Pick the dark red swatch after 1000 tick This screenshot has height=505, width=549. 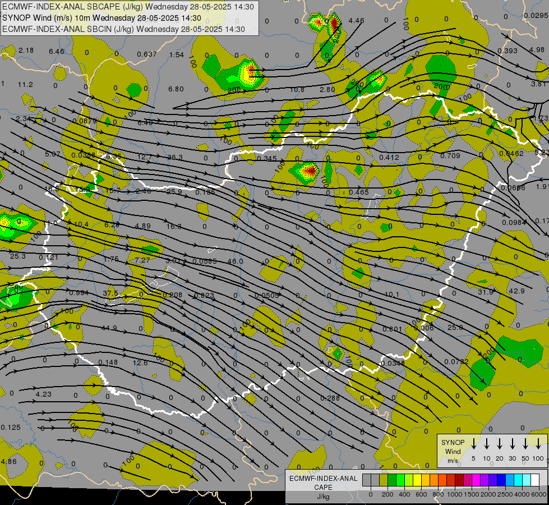(459, 480)
